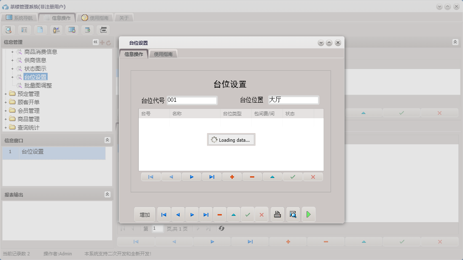This screenshot has width=463, height=260.
Task: Click the export arrow toolbar icon
Action: pos(87,30)
